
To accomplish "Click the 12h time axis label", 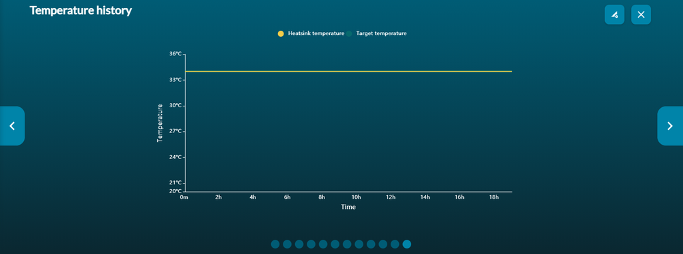I will point(391,197).
